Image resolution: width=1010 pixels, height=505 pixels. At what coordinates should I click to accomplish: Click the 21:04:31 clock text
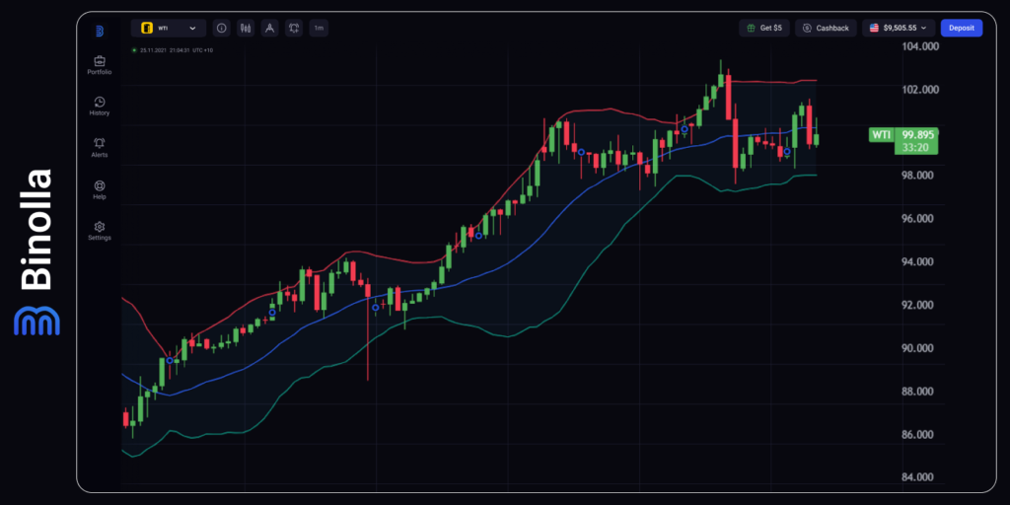(x=179, y=49)
